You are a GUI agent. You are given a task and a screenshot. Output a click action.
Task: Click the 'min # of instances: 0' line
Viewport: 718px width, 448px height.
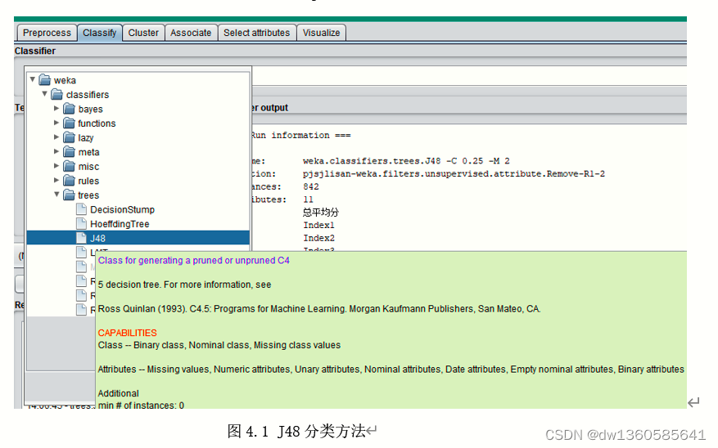[x=141, y=405]
